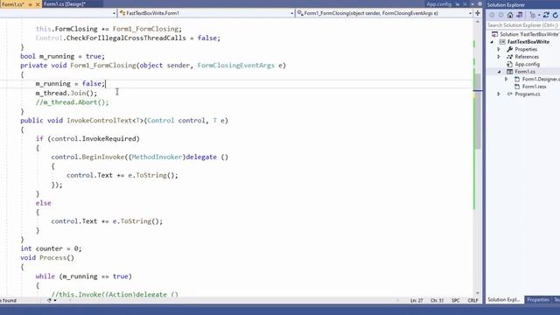Screen dimensions: 560x315
Task: Click the Forward arrow in Solution Explorer
Action: (500, 15)
